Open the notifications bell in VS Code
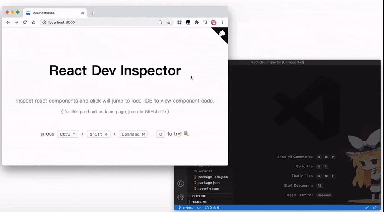 click(375, 208)
